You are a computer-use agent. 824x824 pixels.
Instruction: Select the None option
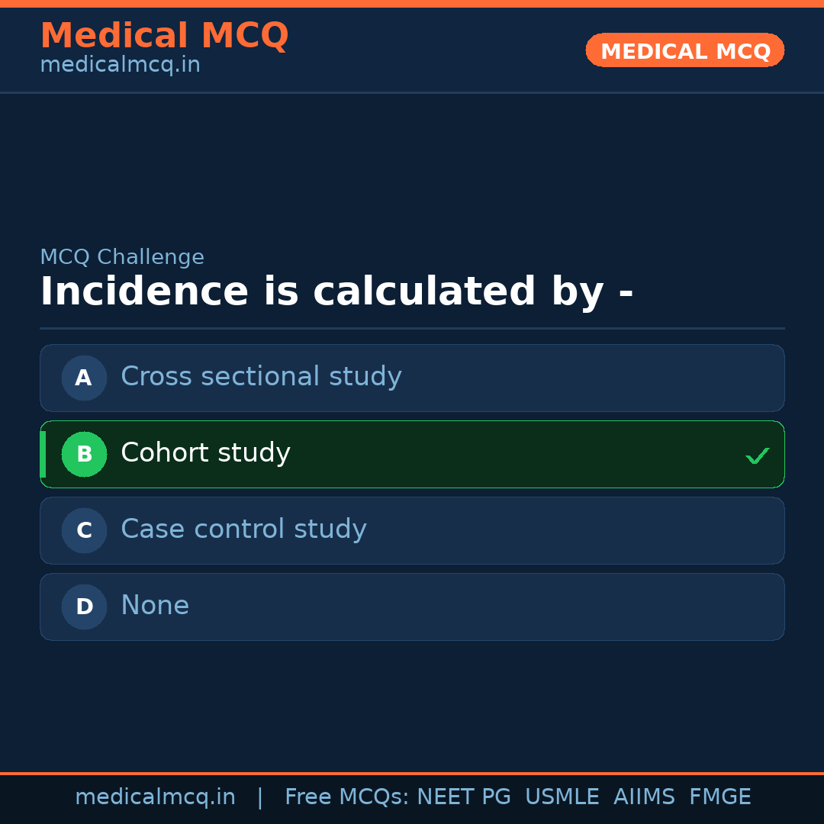point(412,607)
